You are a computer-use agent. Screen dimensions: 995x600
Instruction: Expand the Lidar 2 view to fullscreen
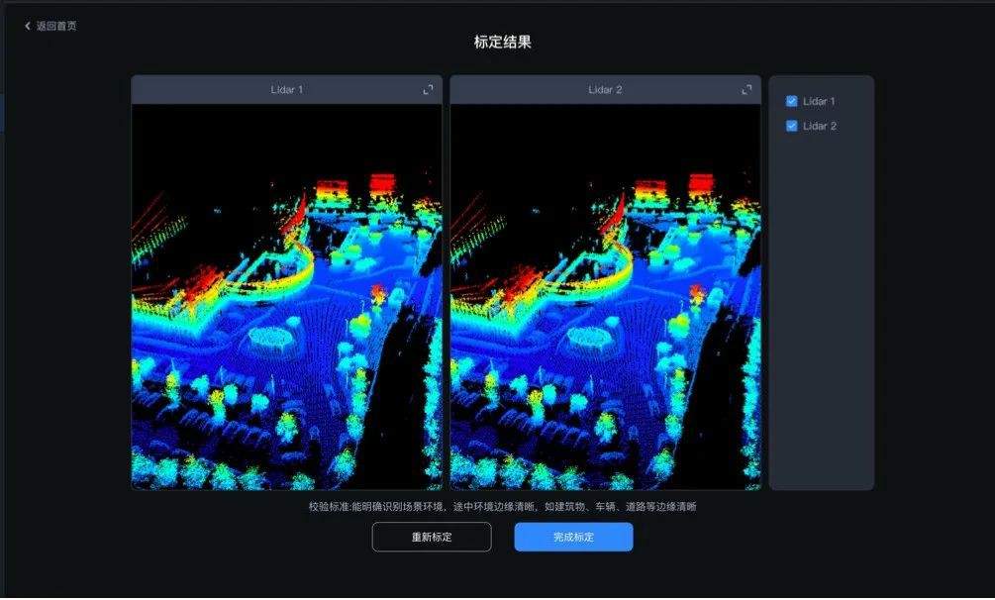(x=747, y=90)
